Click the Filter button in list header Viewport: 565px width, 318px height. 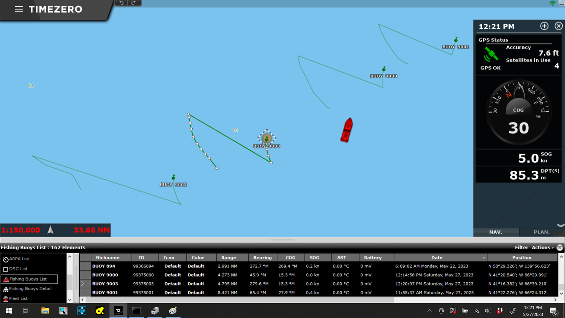point(521,247)
